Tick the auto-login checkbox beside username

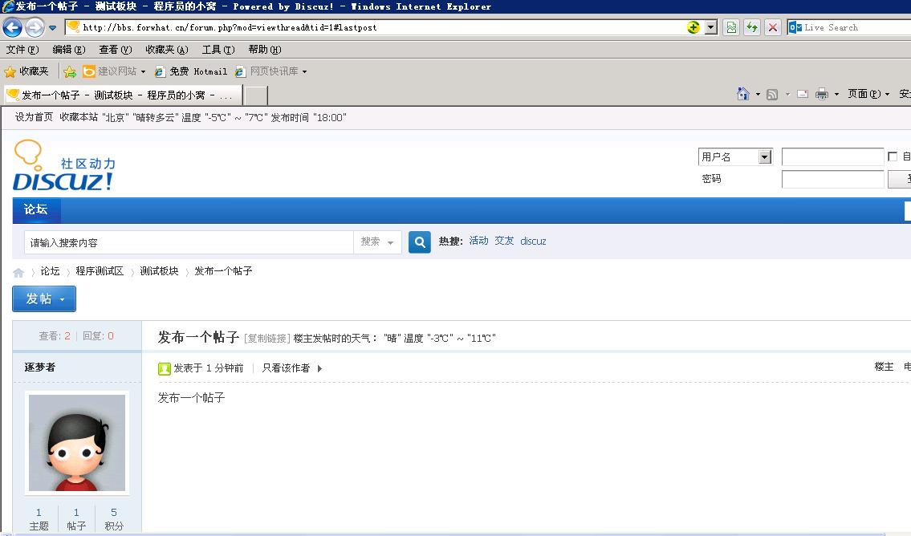point(893,156)
